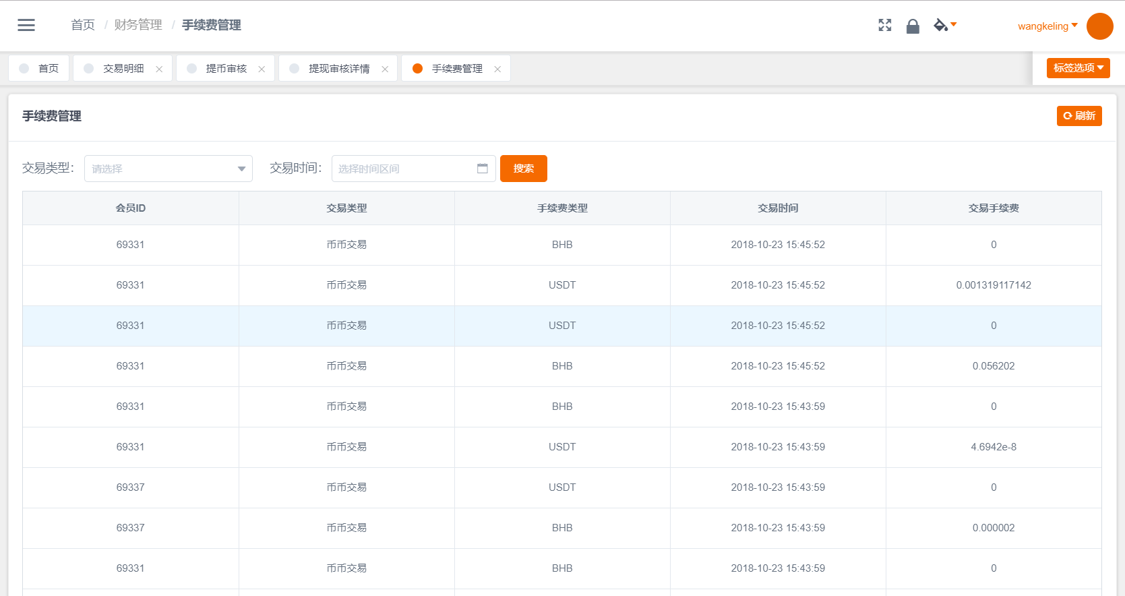
Task: Open the wangkeling user dropdown
Action: click(1047, 26)
